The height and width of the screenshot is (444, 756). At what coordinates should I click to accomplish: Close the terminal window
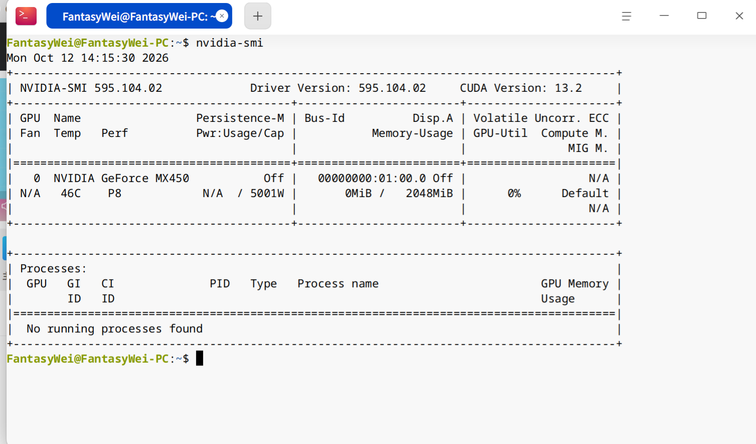tap(739, 16)
